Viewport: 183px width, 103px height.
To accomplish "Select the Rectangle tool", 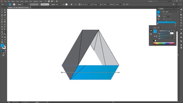I will click(x=2, y=20).
